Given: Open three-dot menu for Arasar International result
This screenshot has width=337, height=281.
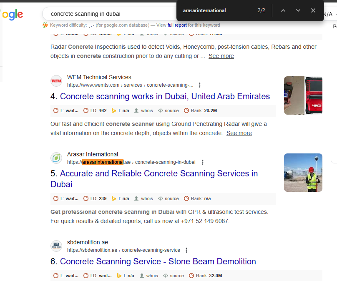Looking at the screenshot, I should [203, 162].
